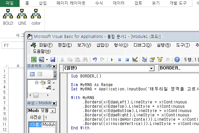Undo the last edit with Undo arrow

(95, 60)
